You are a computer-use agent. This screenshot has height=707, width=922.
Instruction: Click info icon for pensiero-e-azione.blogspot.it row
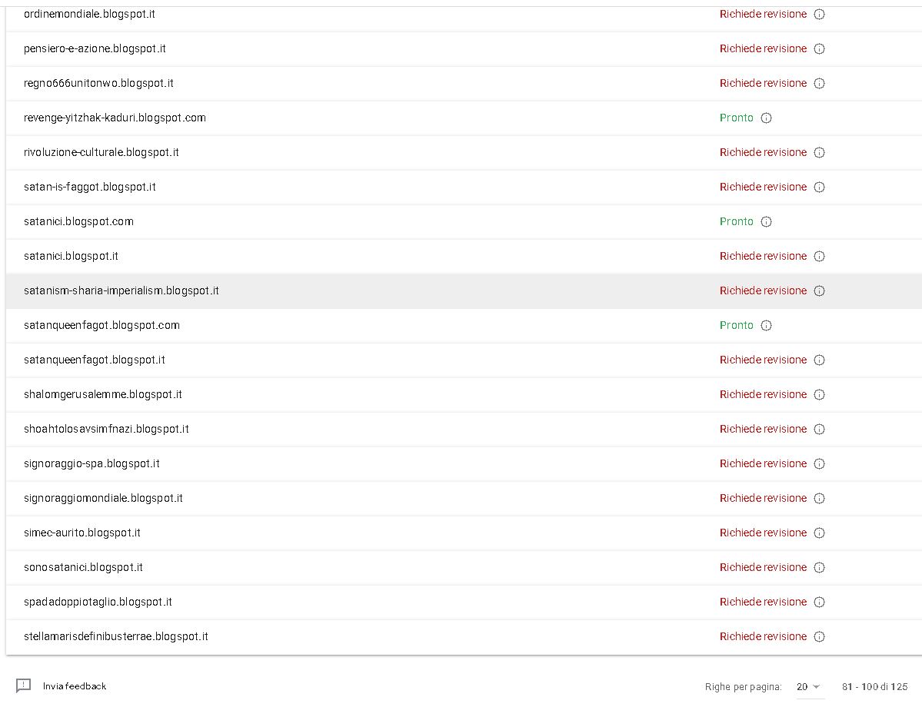tap(819, 48)
